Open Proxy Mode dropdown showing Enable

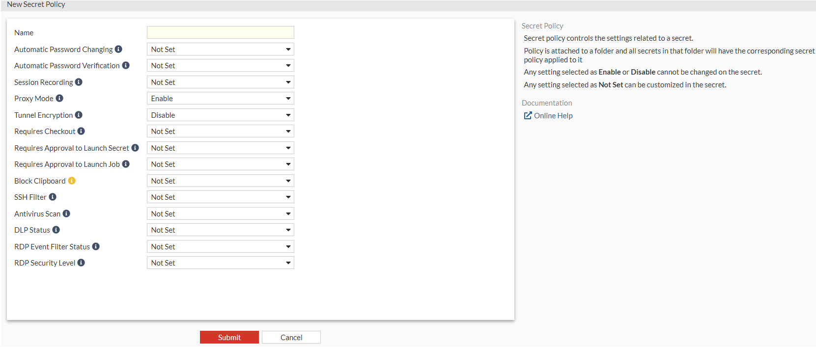pos(221,98)
